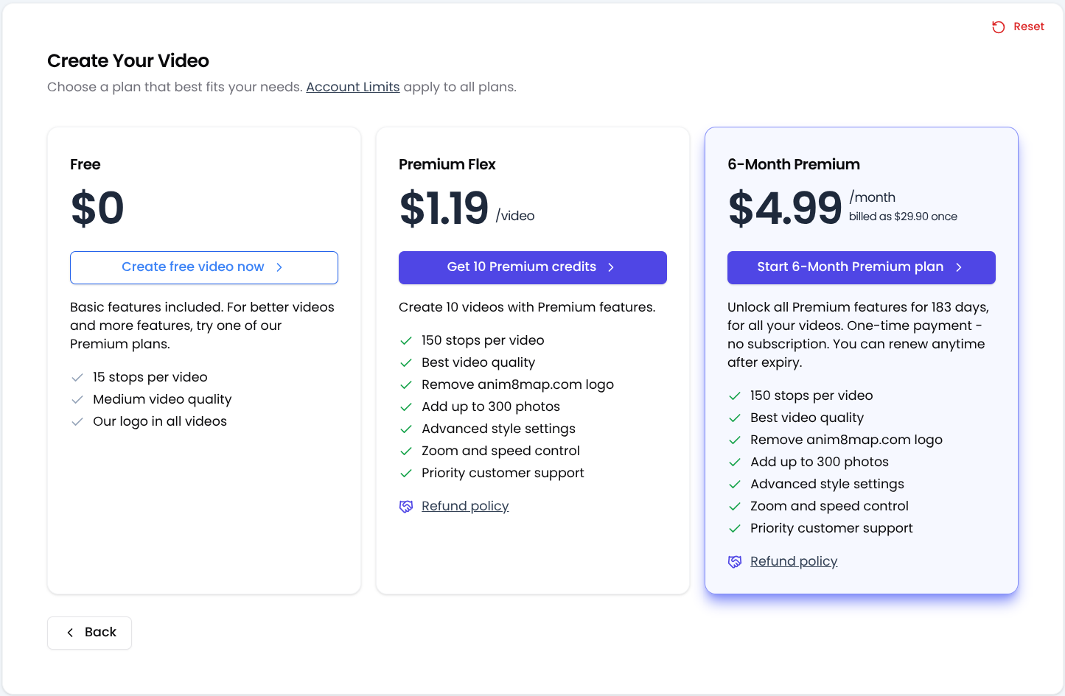
Task: Go Back to the previous step
Action: pyautogui.click(x=90, y=633)
